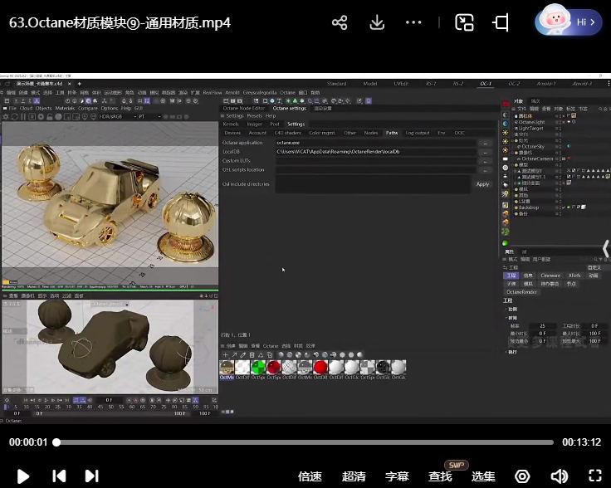This screenshot has height=488, width=611.
Task: Click the video progress bar handle
Action: 56,442
